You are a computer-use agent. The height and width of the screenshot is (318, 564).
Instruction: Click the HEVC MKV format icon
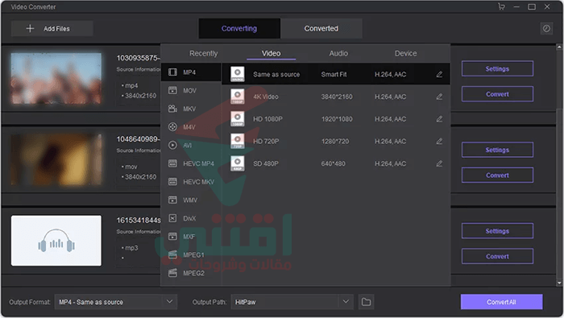[x=172, y=181]
